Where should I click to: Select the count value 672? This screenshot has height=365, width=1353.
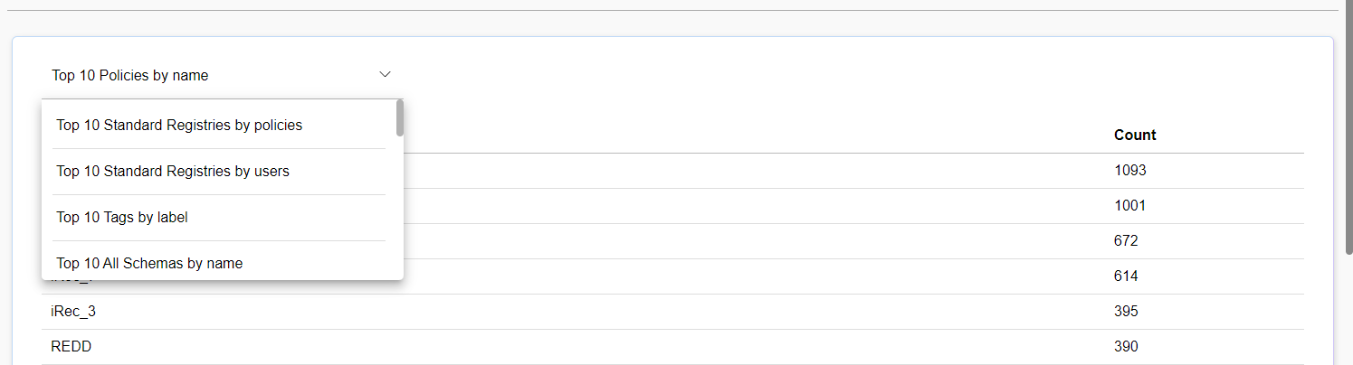click(x=1126, y=241)
